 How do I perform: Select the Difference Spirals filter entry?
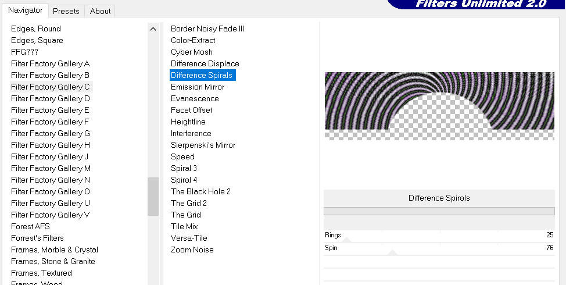201,75
